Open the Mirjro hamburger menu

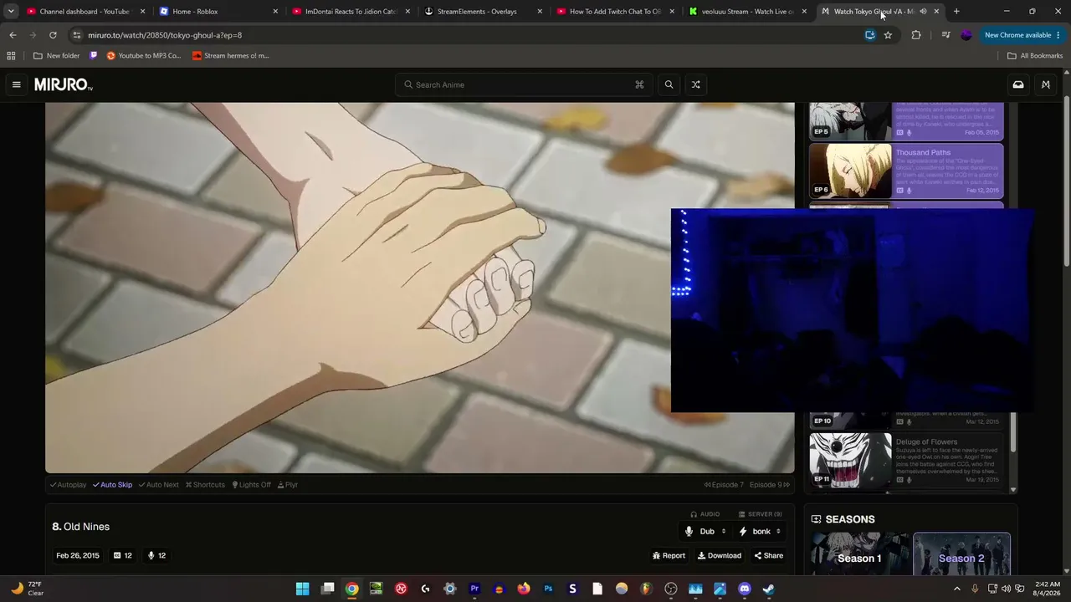click(x=16, y=84)
